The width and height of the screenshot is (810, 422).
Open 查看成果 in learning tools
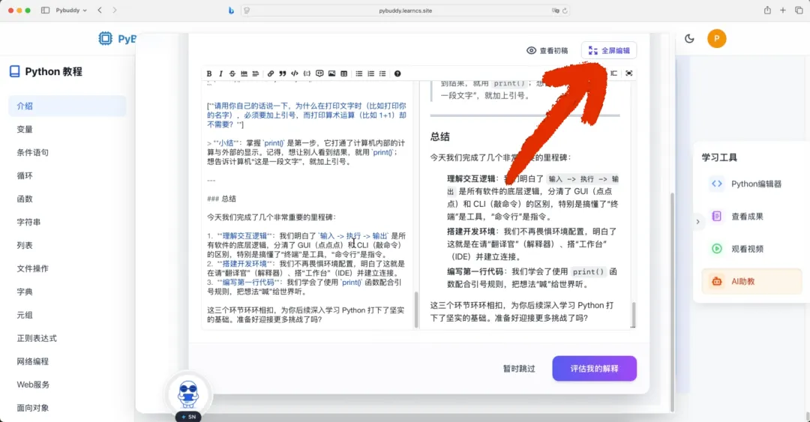pos(751,217)
